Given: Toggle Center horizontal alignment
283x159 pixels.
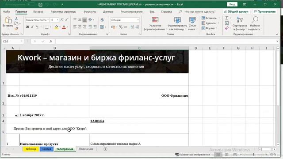Looking at the screenshot, I should [x=80, y=27].
